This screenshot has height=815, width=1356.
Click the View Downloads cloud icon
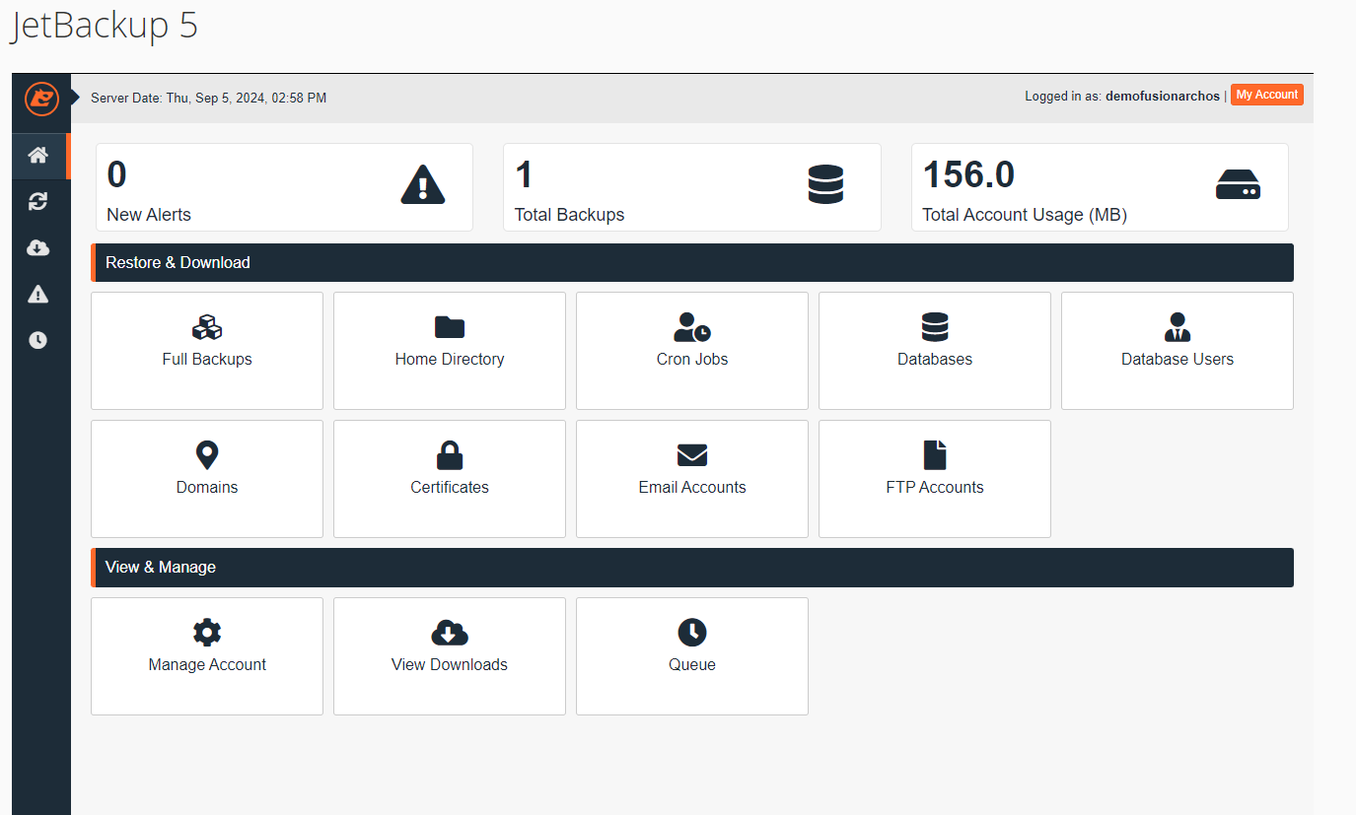point(450,633)
